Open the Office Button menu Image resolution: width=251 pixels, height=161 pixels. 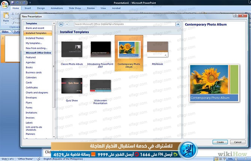click(4, 4)
